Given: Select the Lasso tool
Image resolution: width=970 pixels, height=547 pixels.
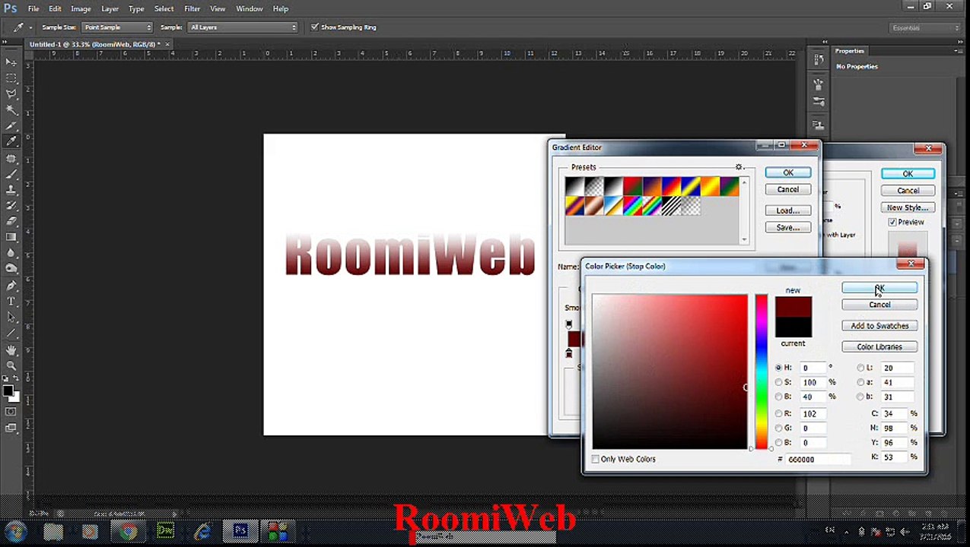Looking at the screenshot, I should [11, 93].
